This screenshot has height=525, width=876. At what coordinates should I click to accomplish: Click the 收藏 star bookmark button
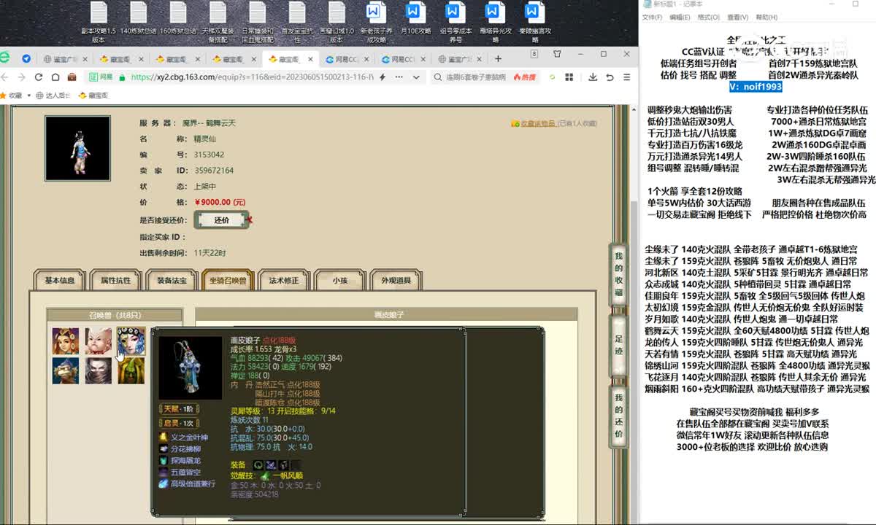coord(12,96)
